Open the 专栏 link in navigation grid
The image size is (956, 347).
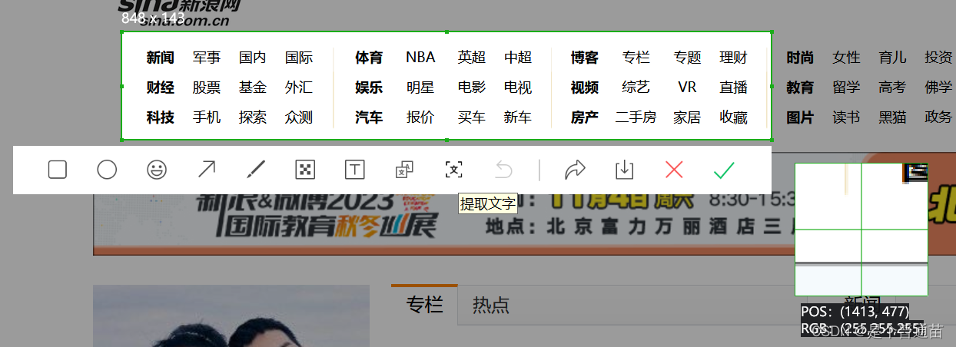click(636, 58)
